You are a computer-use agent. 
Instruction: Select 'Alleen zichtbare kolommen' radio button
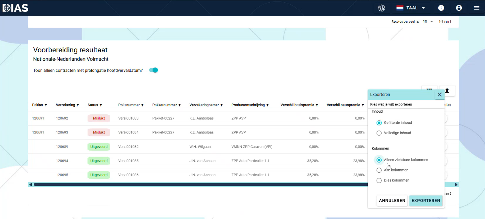[379, 160]
